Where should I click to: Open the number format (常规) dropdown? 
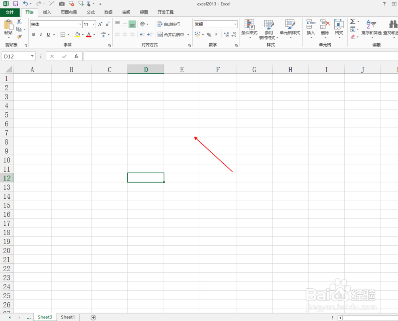pos(234,24)
